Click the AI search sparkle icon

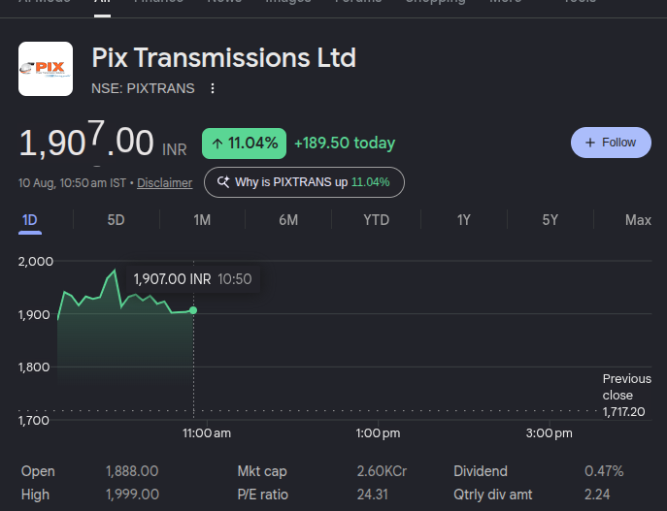(x=223, y=182)
